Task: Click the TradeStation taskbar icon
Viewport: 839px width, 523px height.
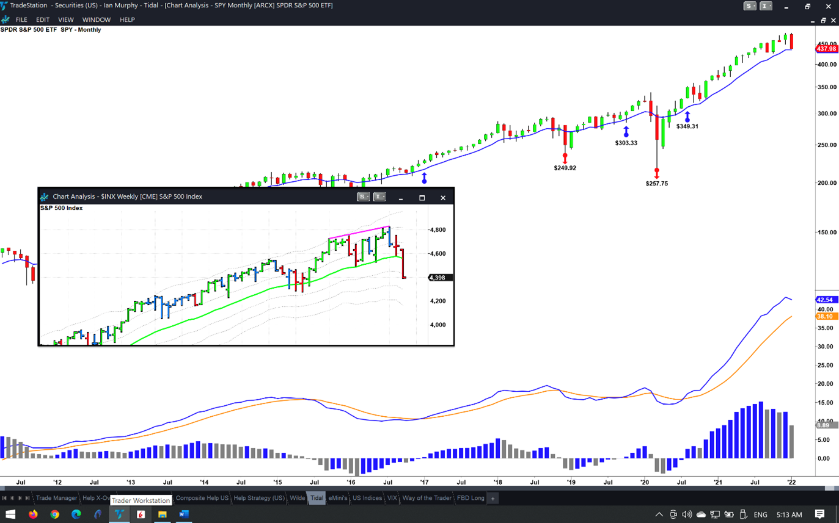Action: pos(119,514)
